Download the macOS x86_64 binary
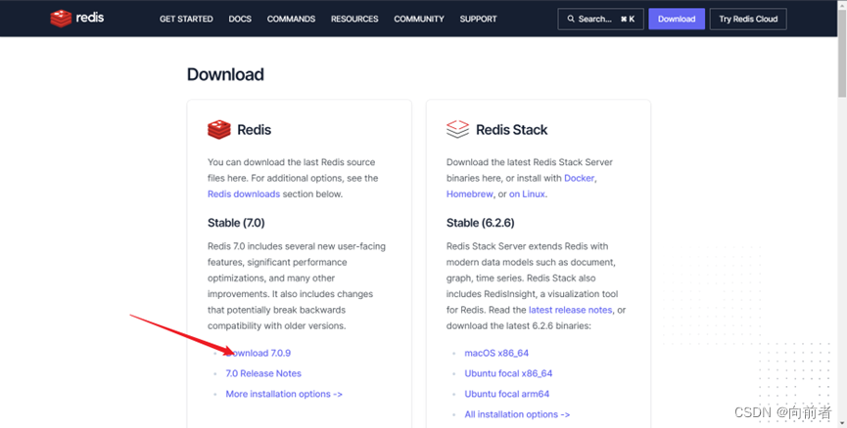 [x=496, y=353]
